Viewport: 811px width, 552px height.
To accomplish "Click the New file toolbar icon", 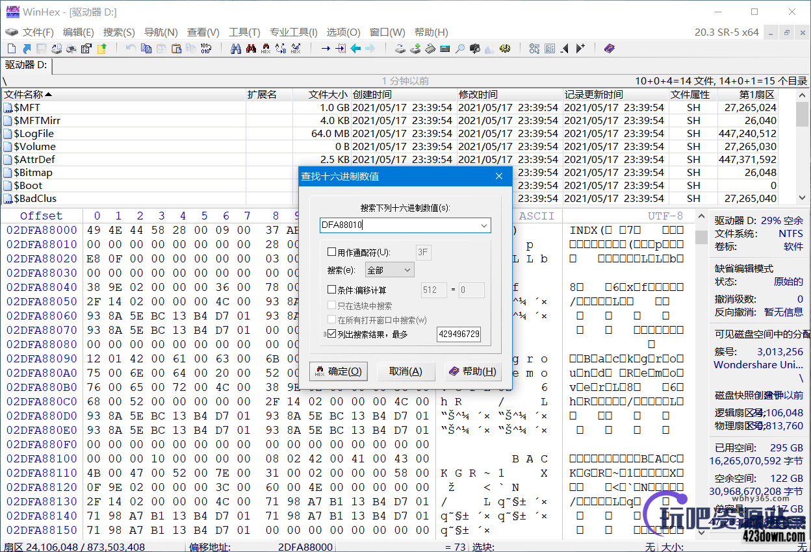I will 11,49.
